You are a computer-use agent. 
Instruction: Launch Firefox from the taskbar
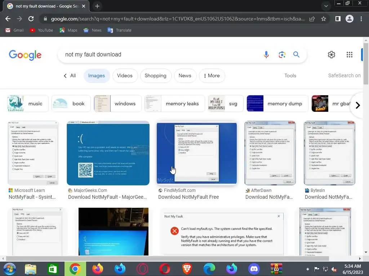coord(98,269)
